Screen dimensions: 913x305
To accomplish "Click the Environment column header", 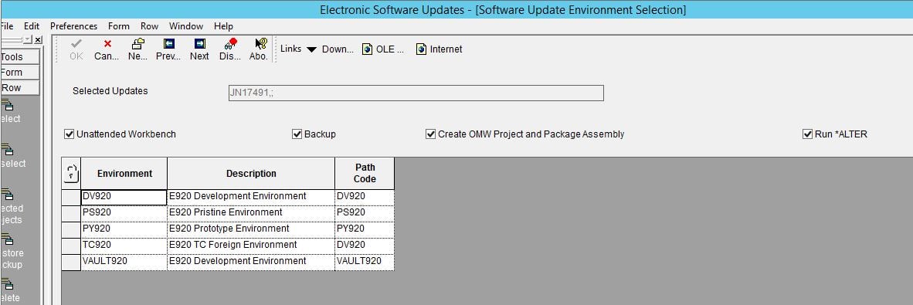I will pos(124,174).
